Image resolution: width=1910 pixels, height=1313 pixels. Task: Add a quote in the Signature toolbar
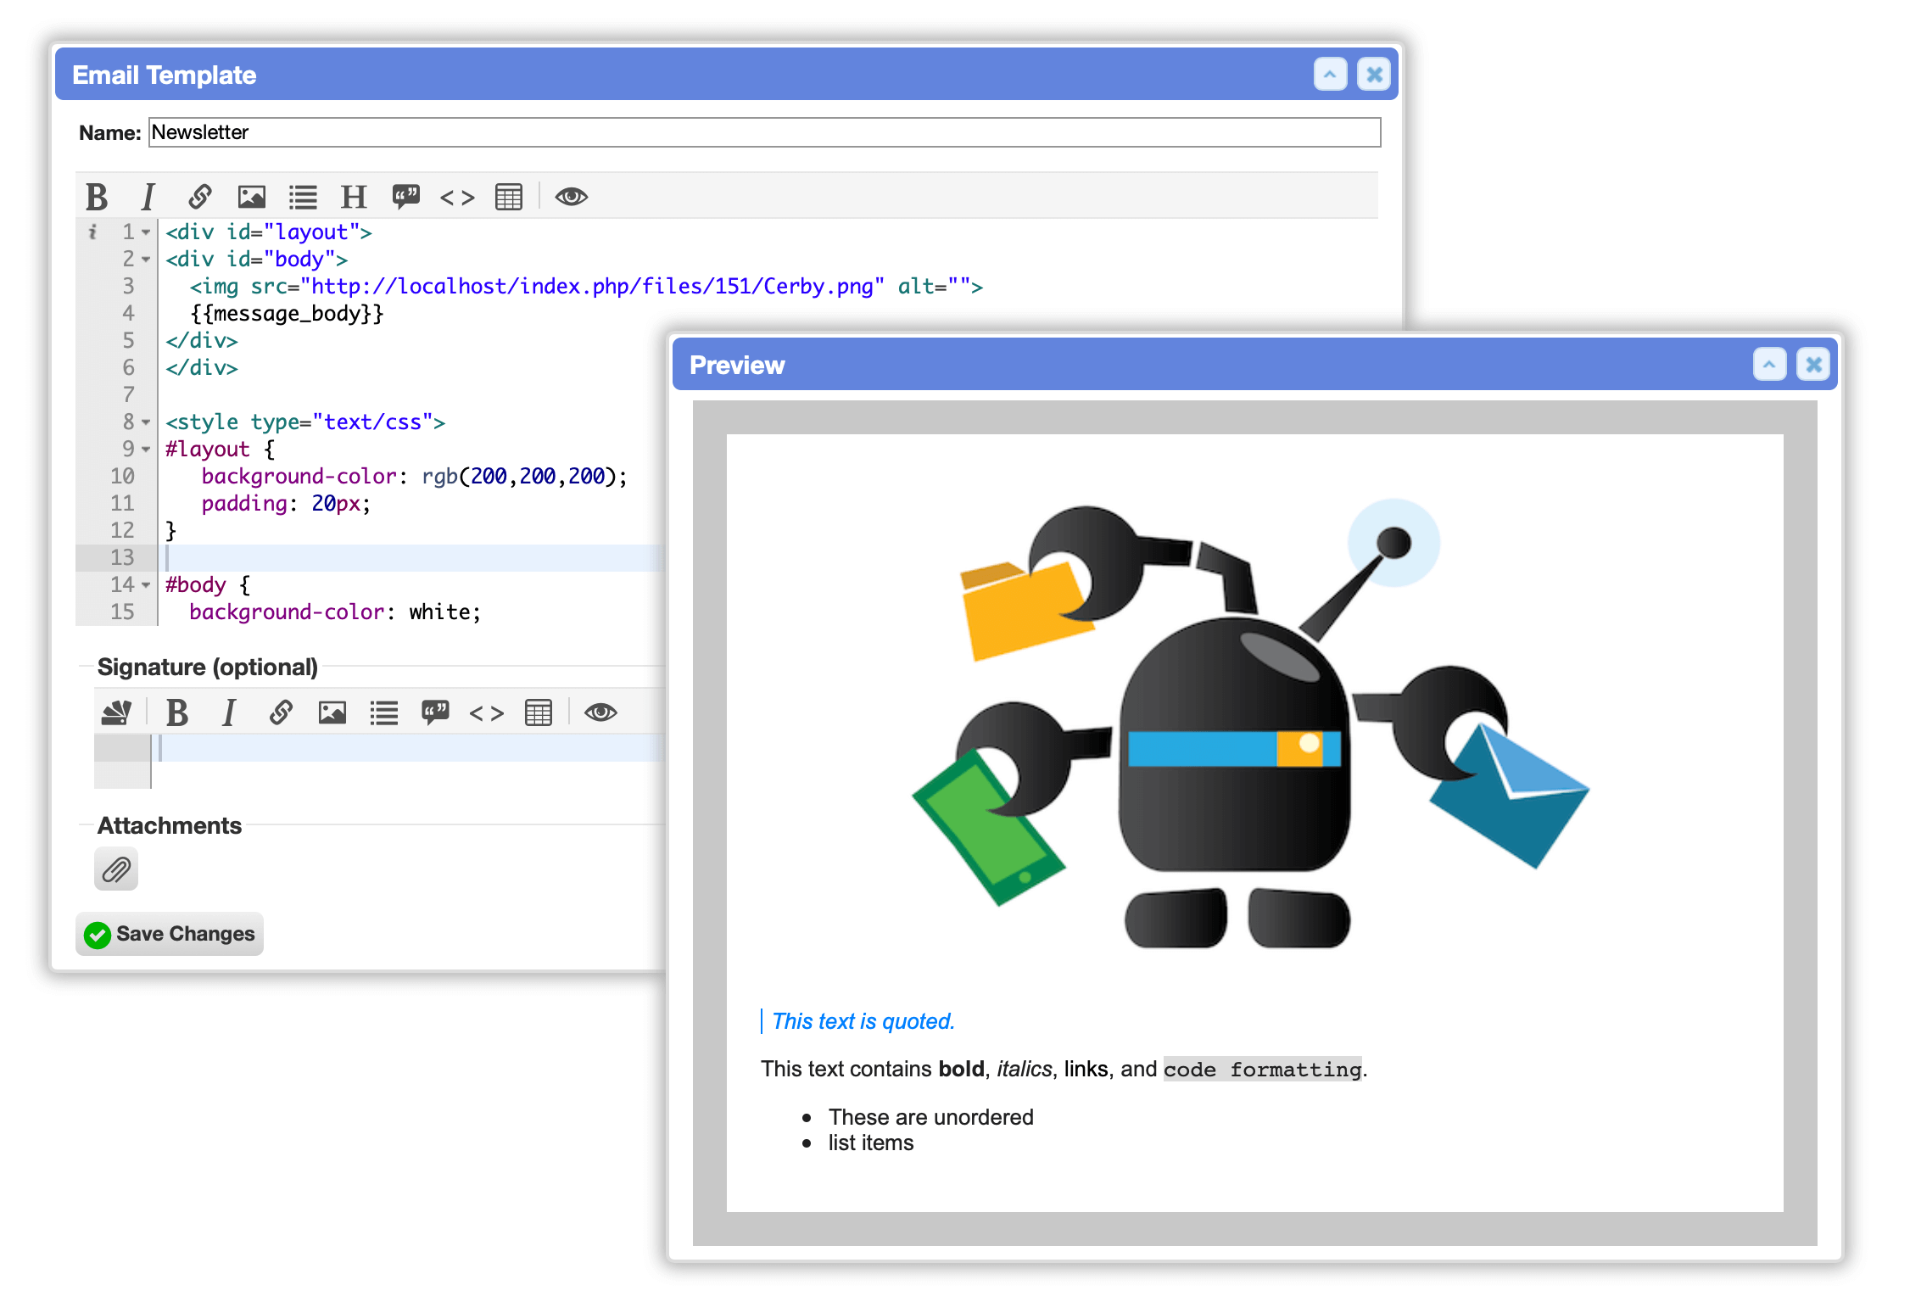[x=435, y=712]
